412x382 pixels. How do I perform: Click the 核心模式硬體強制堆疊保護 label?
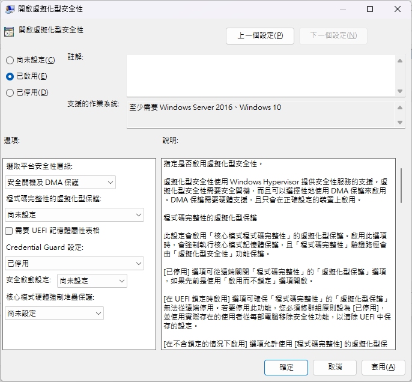[50, 297]
